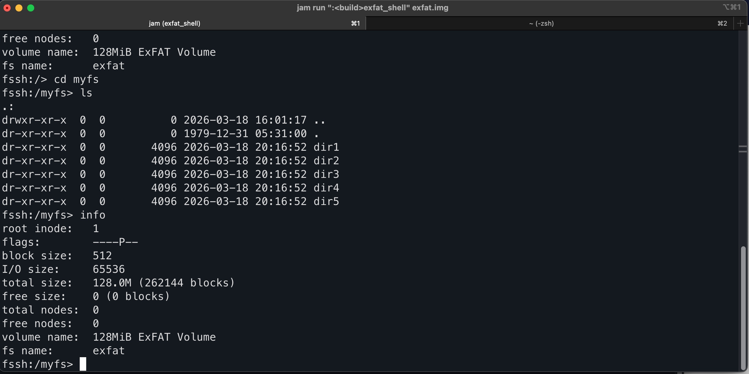Click the ⌘2 shortcut label on zsh tab
This screenshot has height=374, width=749.
coord(722,23)
